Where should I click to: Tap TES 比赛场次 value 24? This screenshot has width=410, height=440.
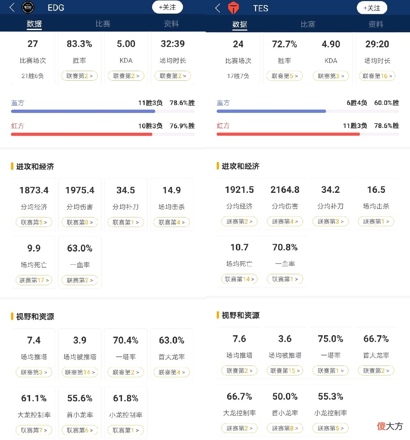[238, 44]
